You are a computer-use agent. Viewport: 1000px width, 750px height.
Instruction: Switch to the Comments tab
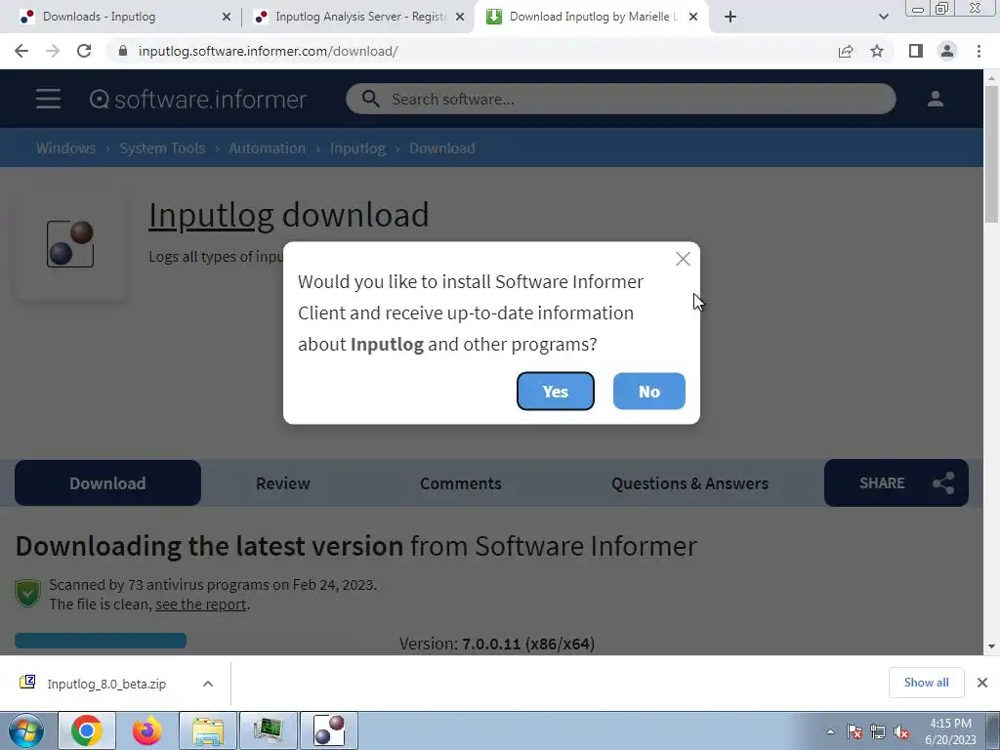(x=461, y=482)
